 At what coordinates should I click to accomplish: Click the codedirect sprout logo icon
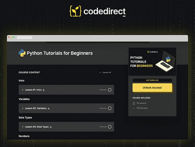pos(75,11)
